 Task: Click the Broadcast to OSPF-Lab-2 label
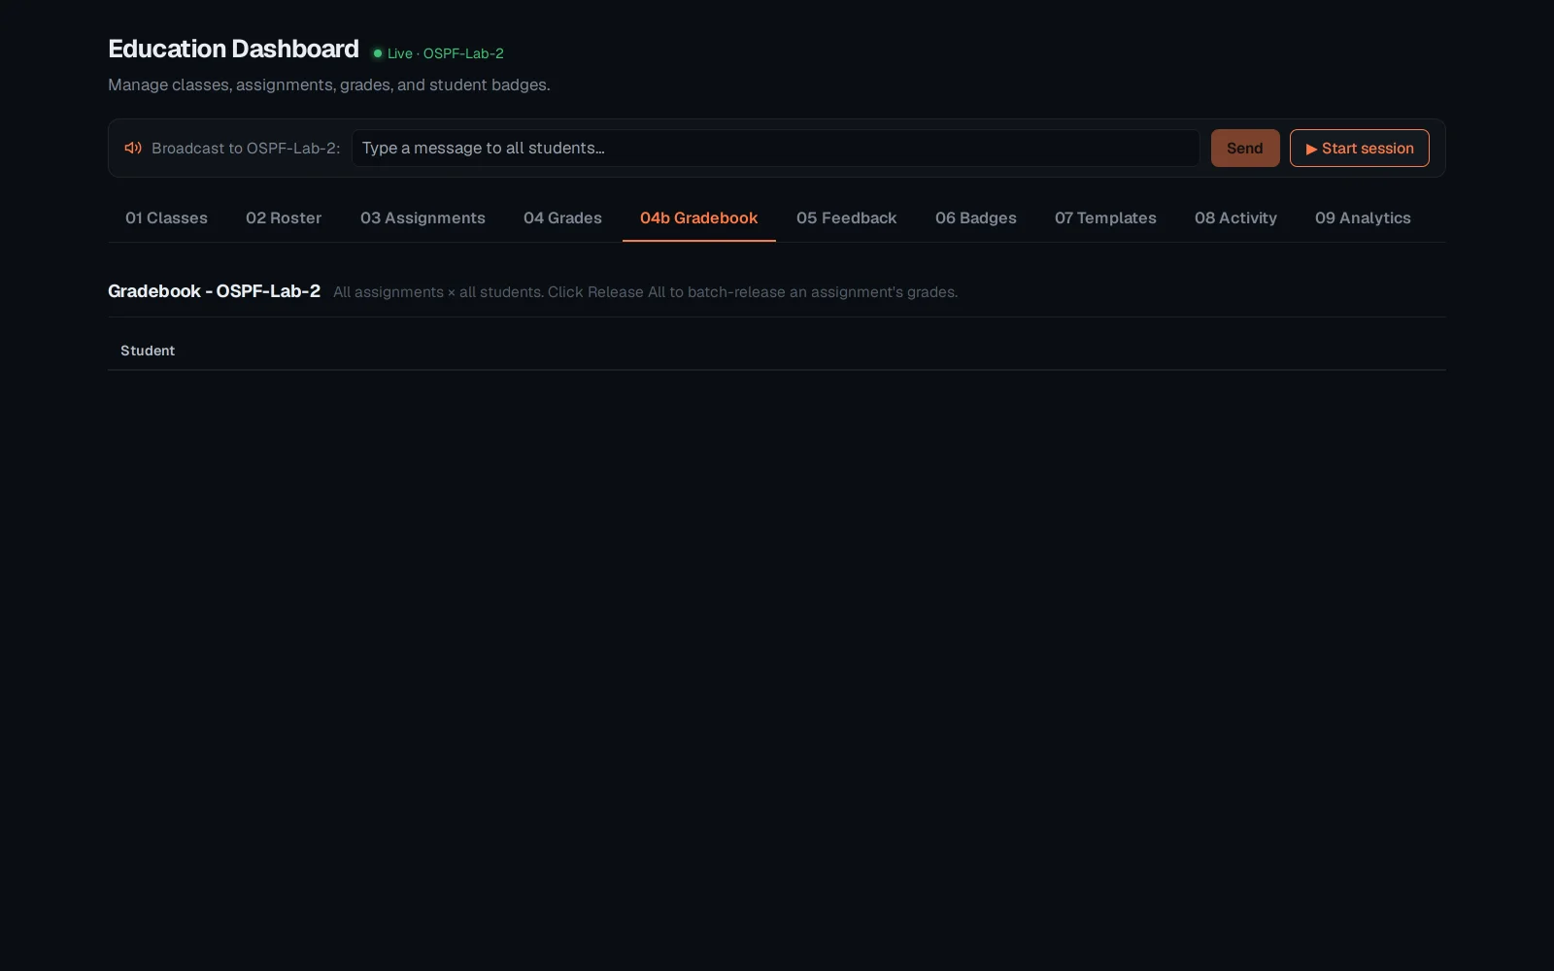click(x=246, y=148)
